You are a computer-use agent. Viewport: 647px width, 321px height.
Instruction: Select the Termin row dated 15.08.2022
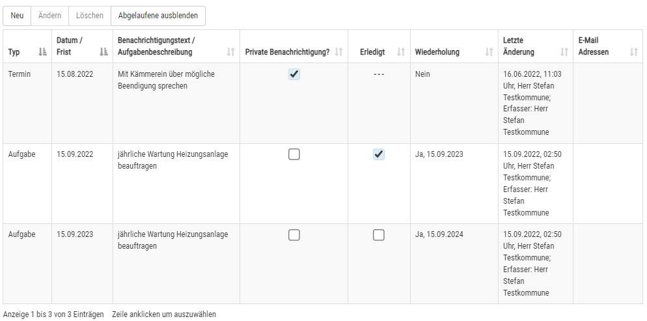(323, 103)
